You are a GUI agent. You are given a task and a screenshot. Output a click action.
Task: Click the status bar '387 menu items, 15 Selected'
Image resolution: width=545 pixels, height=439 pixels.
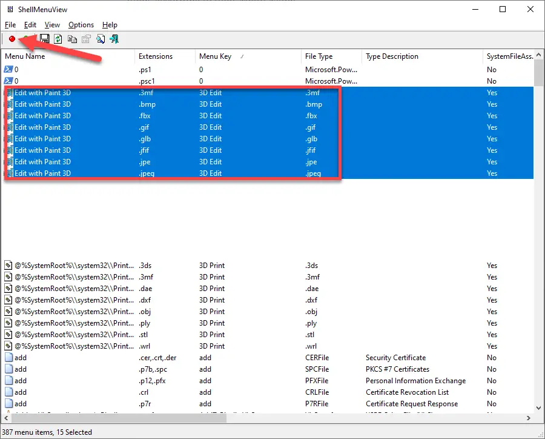coord(47,432)
